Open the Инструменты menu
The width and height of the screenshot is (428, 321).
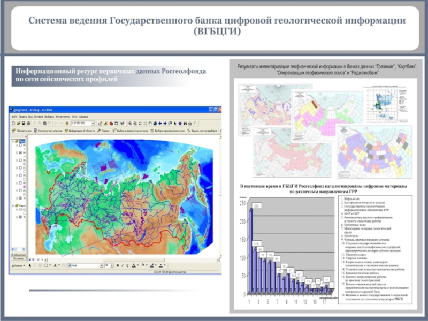pyautogui.click(x=63, y=117)
